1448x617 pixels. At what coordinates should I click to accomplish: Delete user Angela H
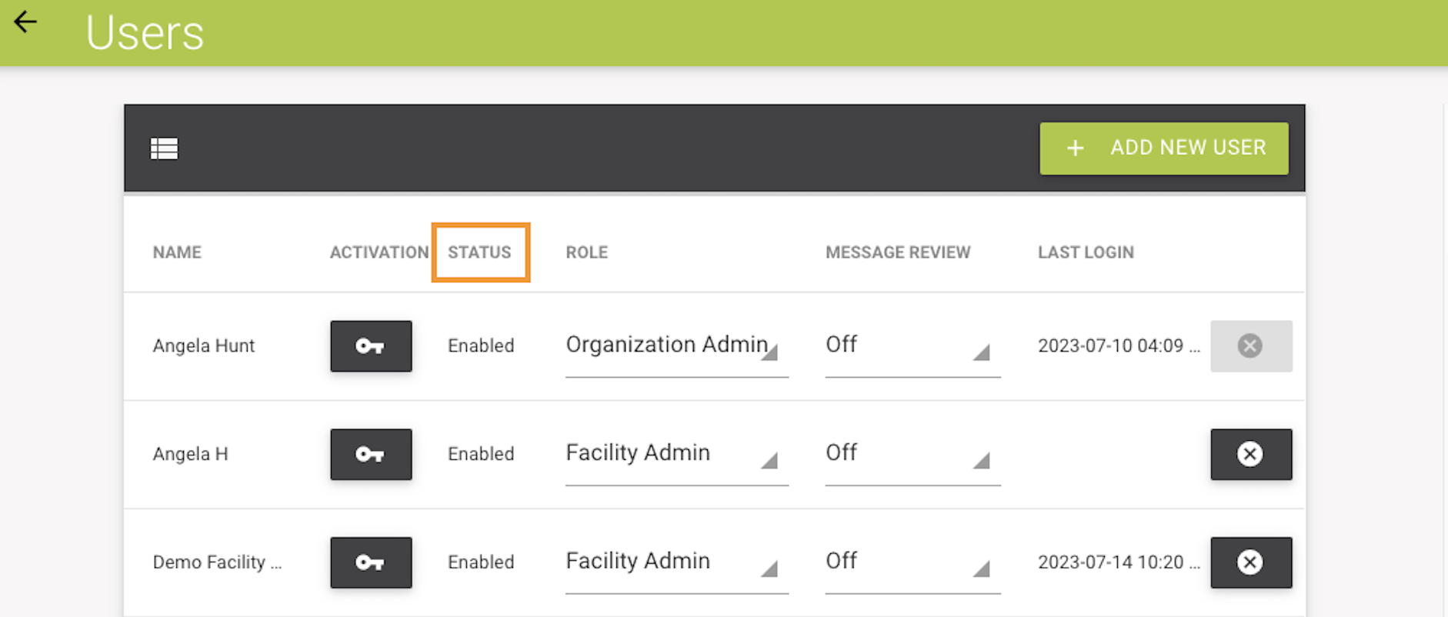coord(1251,454)
